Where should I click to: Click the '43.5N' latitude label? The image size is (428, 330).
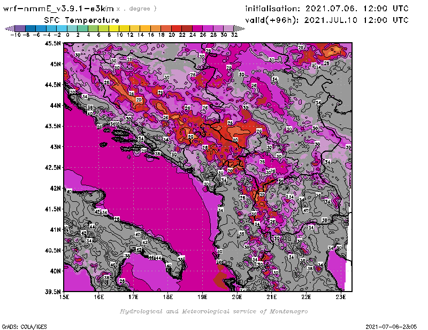[53, 126]
